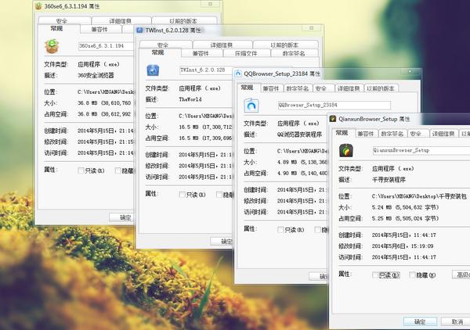Click description text 360安全浏览器

[96, 75]
